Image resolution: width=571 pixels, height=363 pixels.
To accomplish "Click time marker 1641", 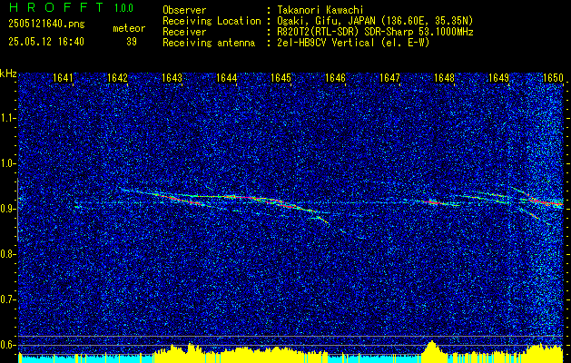I will [63, 78].
